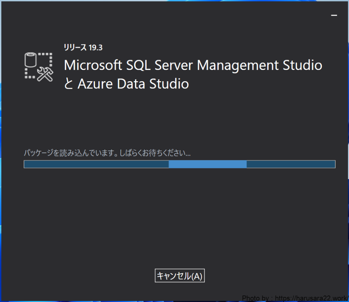Click the wrench and screwdriver tools icon

pos(45,74)
